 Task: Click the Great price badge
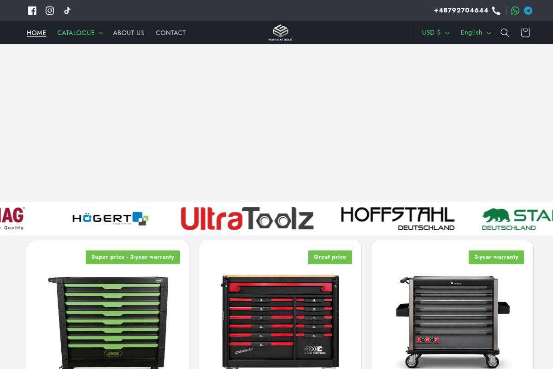pos(330,257)
